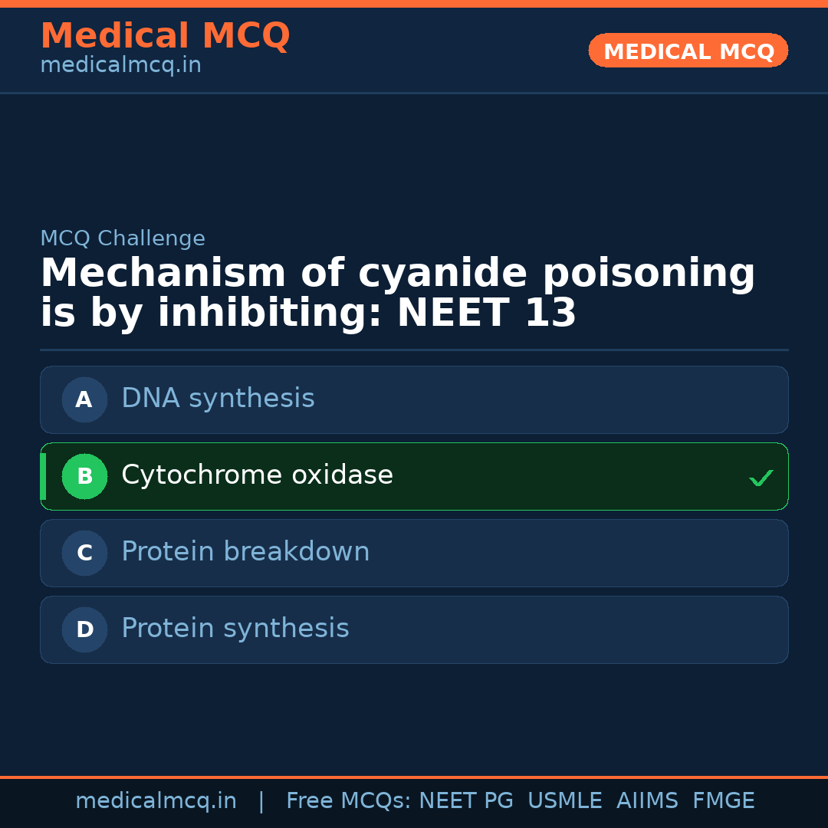Click the letter D circle icon
The height and width of the screenshot is (828, 828).
[84, 629]
